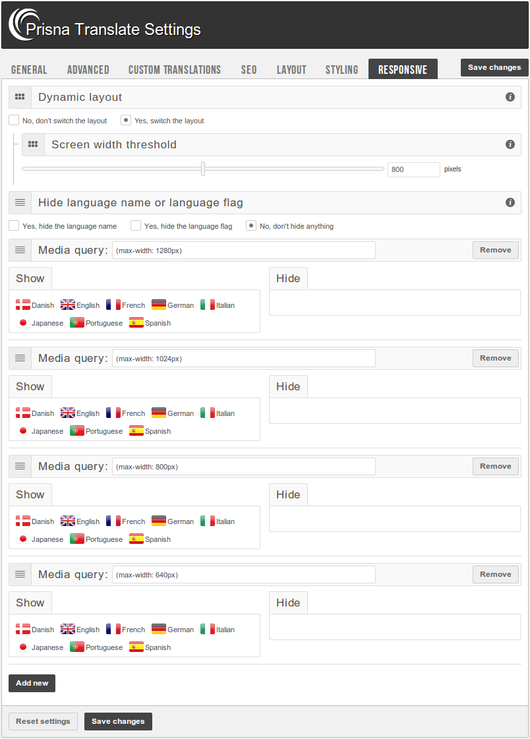530x739 pixels.
Task: Select the "No, don't hide anything" option
Action: click(251, 225)
